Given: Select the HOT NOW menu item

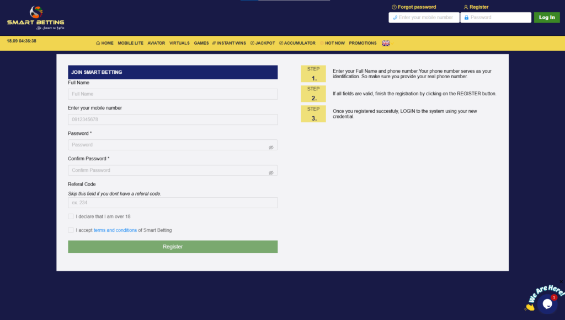Looking at the screenshot, I should [x=335, y=42].
